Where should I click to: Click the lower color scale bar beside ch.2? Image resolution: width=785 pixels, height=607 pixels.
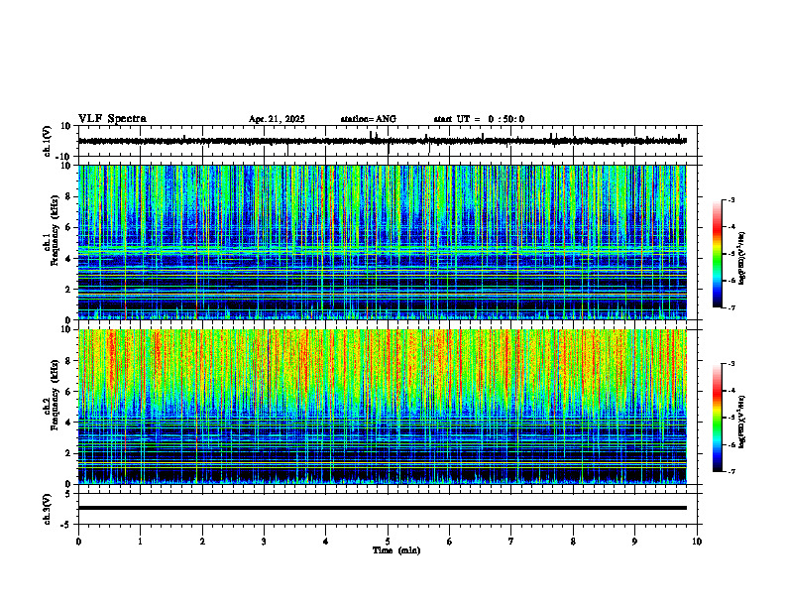717,418
